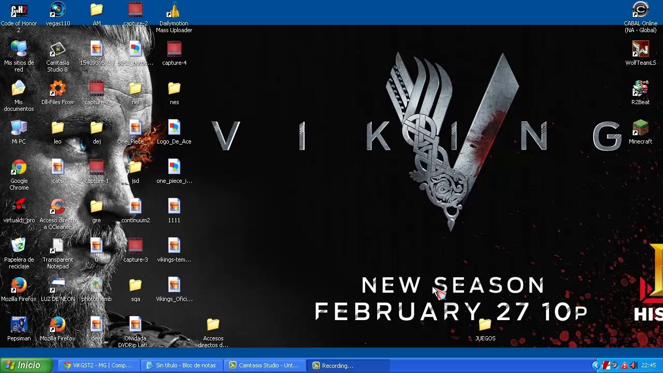Open the volume speaker tray icon
Viewport: 663px width, 373px height.
pyautogui.click(x=634, y=366)
